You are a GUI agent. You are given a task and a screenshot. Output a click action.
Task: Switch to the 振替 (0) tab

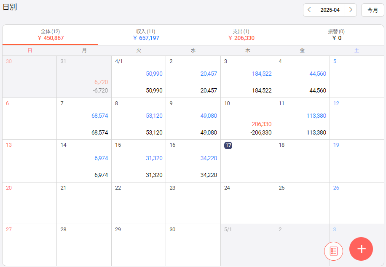(x=336, y=35)
